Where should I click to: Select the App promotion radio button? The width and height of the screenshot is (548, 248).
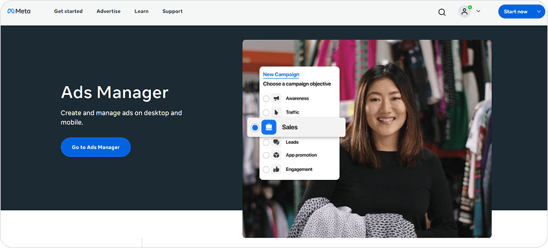tap(266, 155)
